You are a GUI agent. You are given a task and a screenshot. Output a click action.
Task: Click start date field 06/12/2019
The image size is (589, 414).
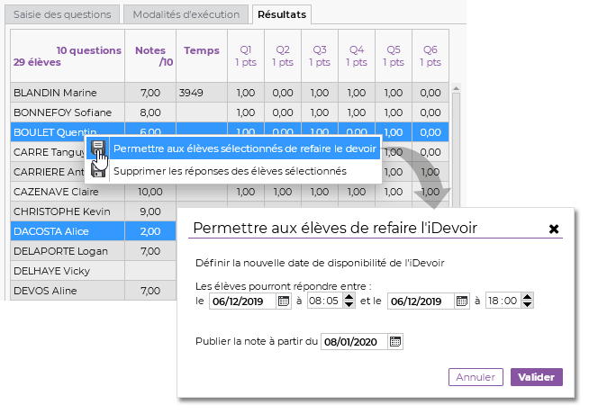point(241,301)
